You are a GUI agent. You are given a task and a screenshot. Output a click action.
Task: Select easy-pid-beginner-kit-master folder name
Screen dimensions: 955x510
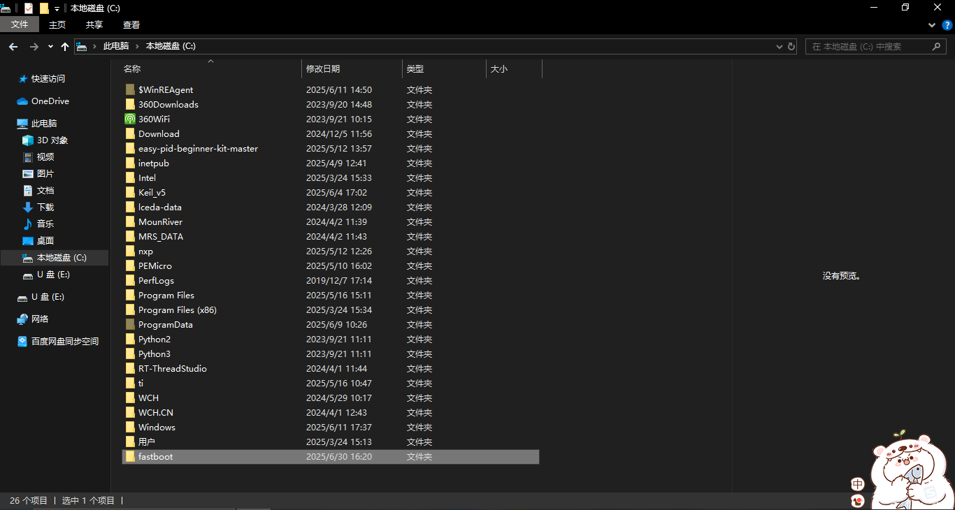tap(198, 149)
